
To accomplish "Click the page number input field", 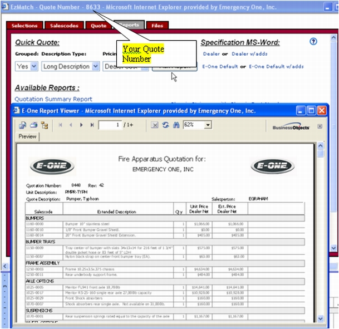I will pos(110,125).
